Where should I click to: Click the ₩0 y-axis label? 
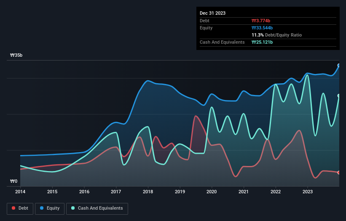13,181
